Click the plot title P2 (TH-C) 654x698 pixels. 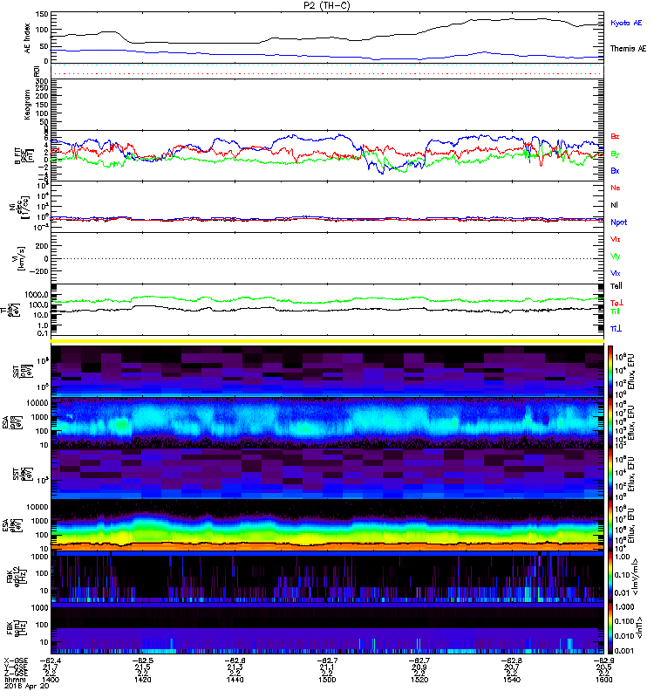pyautogui.click(x=327, y=5)
